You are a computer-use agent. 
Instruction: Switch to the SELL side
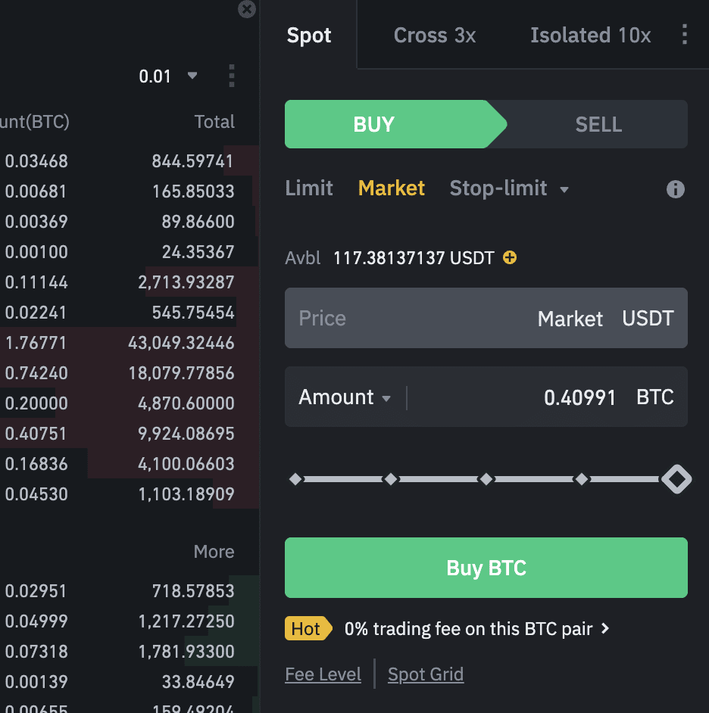[598, 124]
